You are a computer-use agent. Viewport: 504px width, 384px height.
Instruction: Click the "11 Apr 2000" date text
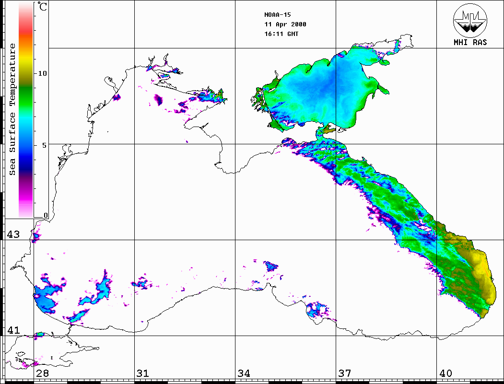click(285, 24)
